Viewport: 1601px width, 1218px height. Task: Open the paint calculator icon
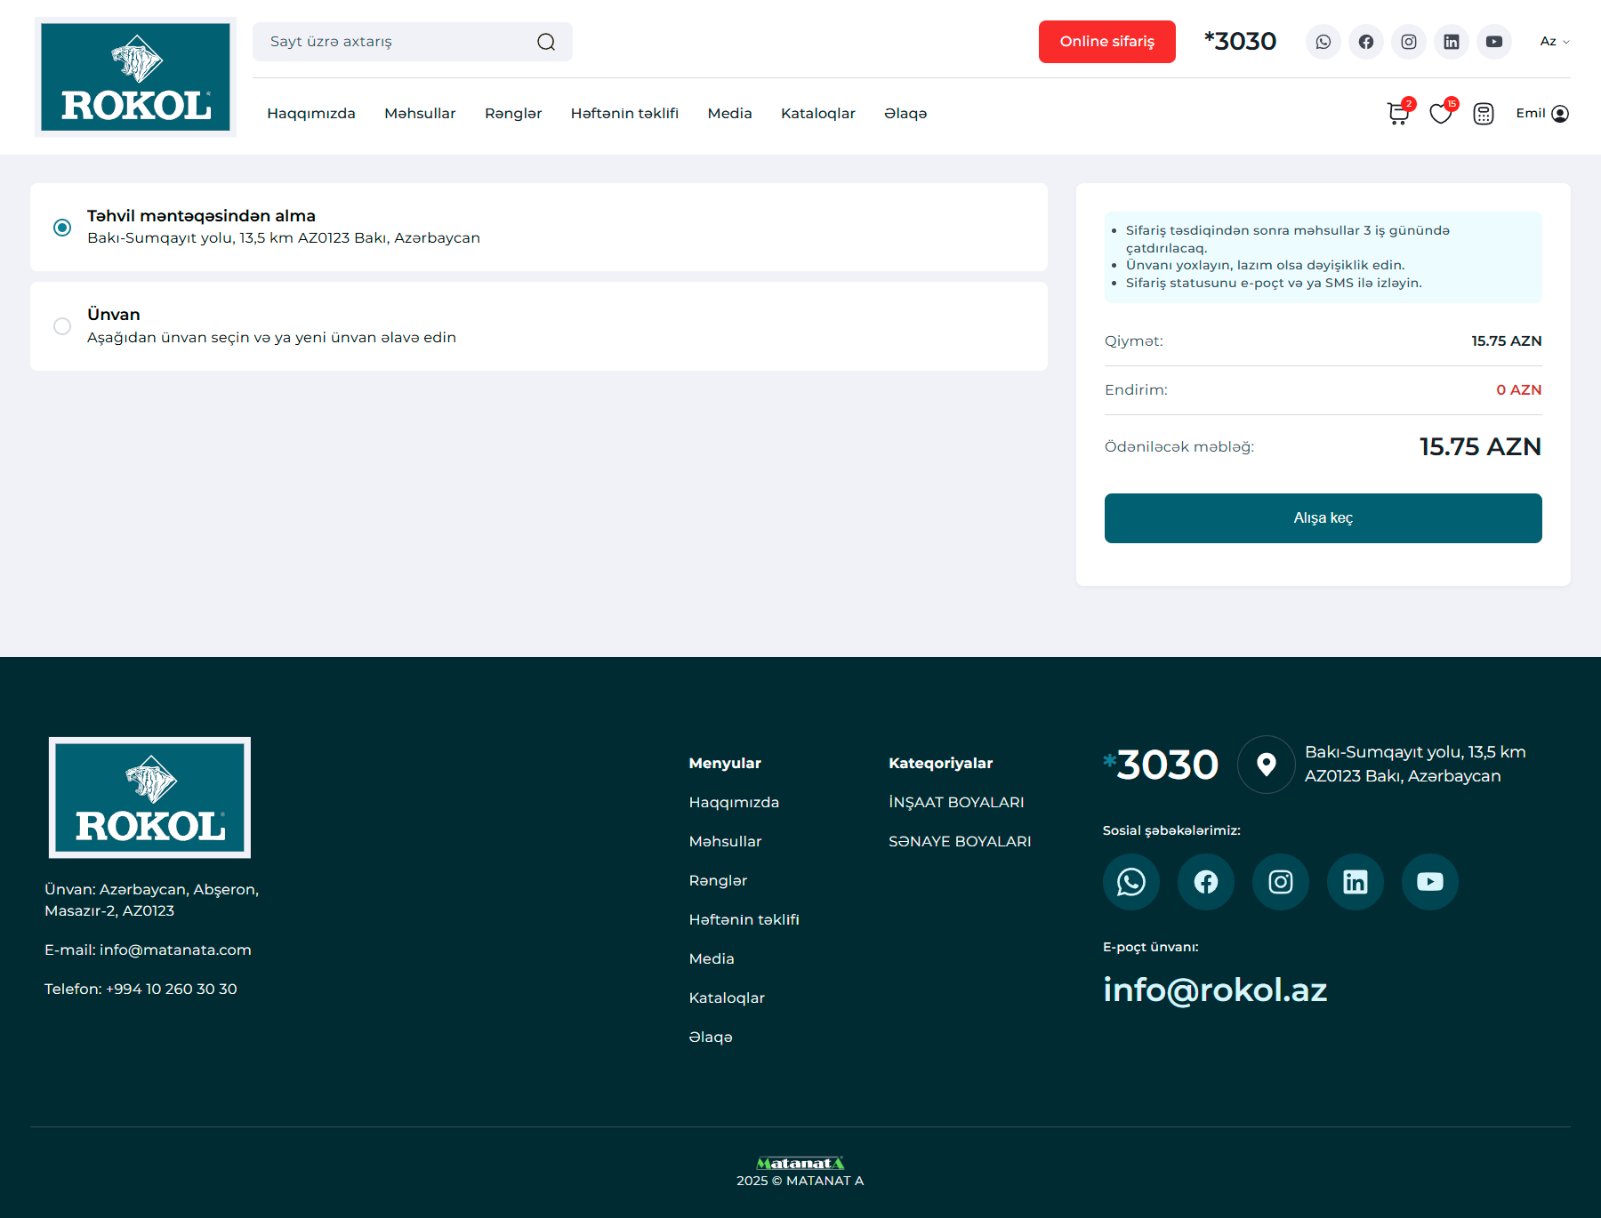[1483, 114]
